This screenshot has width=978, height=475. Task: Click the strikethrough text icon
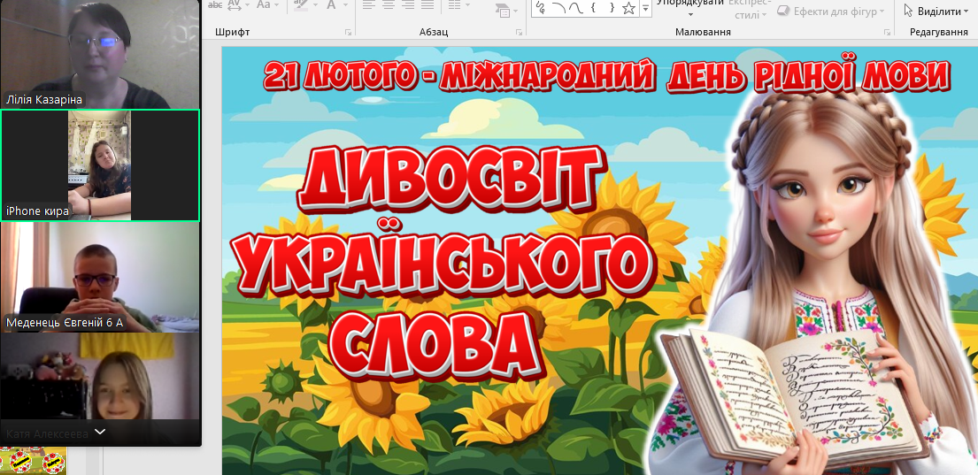pyautogui.click(x=214, y=4)
